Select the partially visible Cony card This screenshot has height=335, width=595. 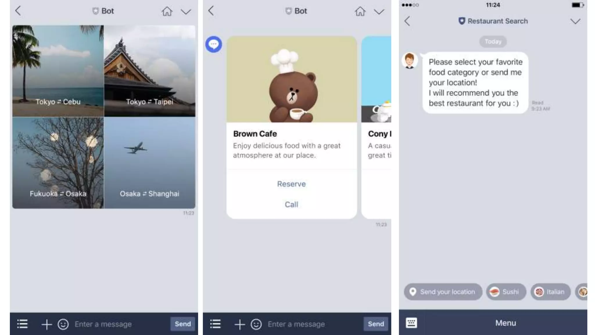coord(376,127)
